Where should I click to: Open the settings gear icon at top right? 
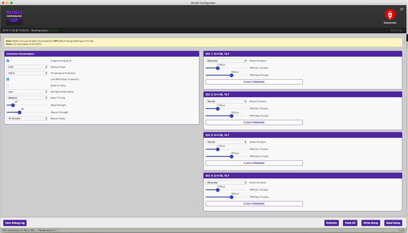pos(402,9)
